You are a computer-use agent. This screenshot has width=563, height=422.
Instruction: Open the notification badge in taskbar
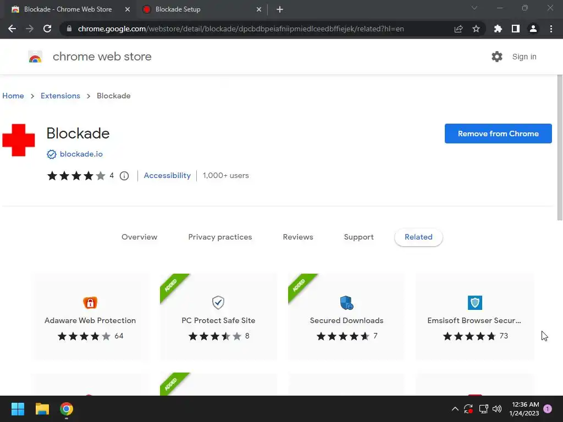(548, 409)
